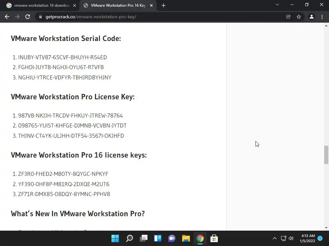Open Task View on taskbar
Image resolution: width=329 pixels, height=246 pixels.
click(144, 238)
